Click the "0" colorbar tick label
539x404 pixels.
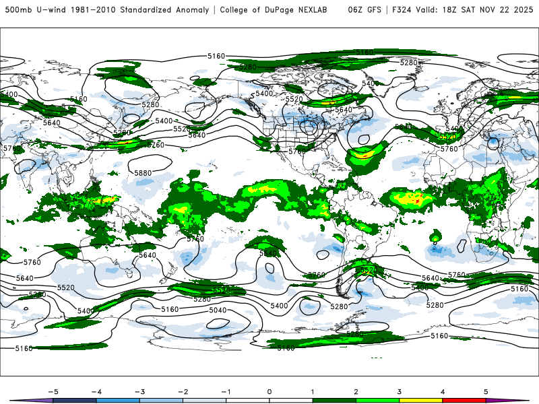269,392
